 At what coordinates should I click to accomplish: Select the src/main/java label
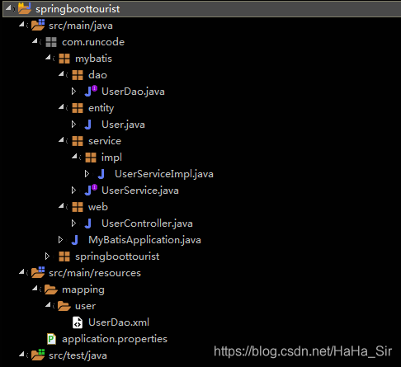pos(81,26)
